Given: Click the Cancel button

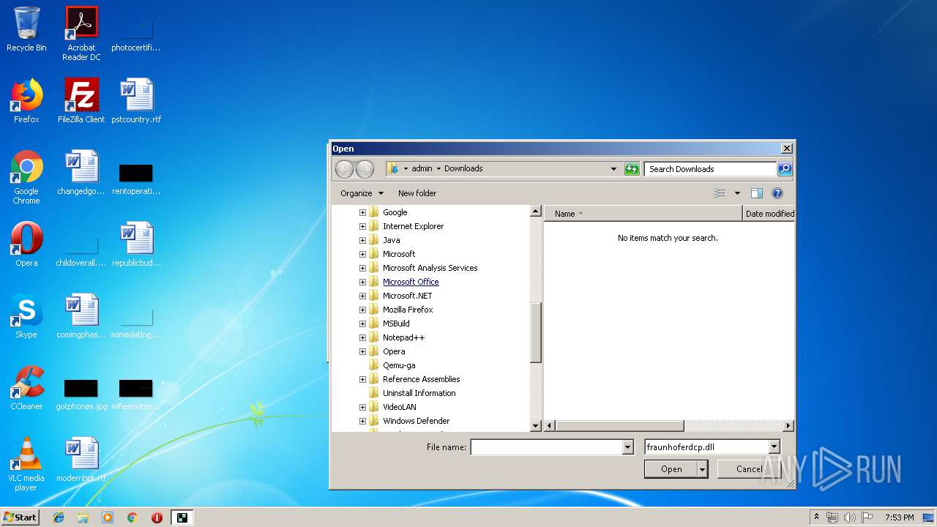Looking at the screenshot, I should pyautogui.click(x=749, y=469).
